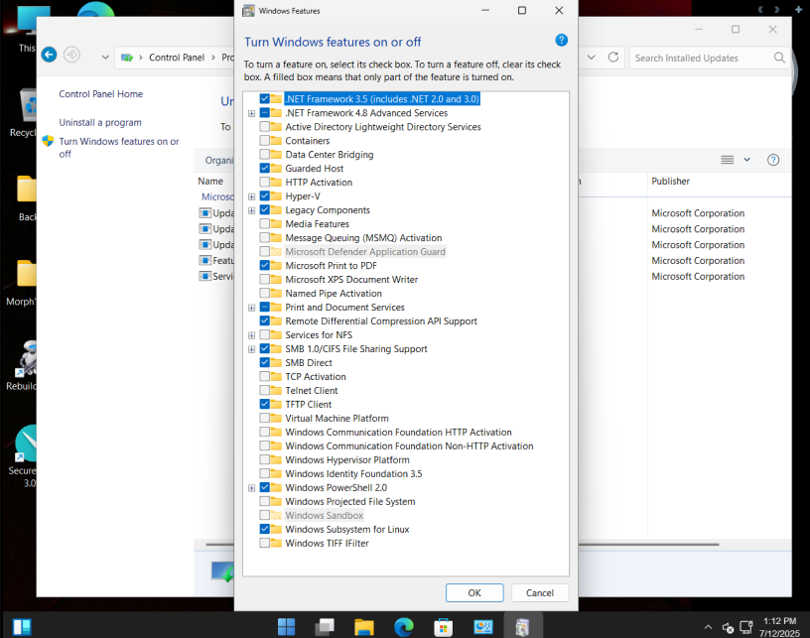The image size is (810, 638).
Task: Confirm feature changes with OK
Action: pyautogui.click(x=474, y=592)
